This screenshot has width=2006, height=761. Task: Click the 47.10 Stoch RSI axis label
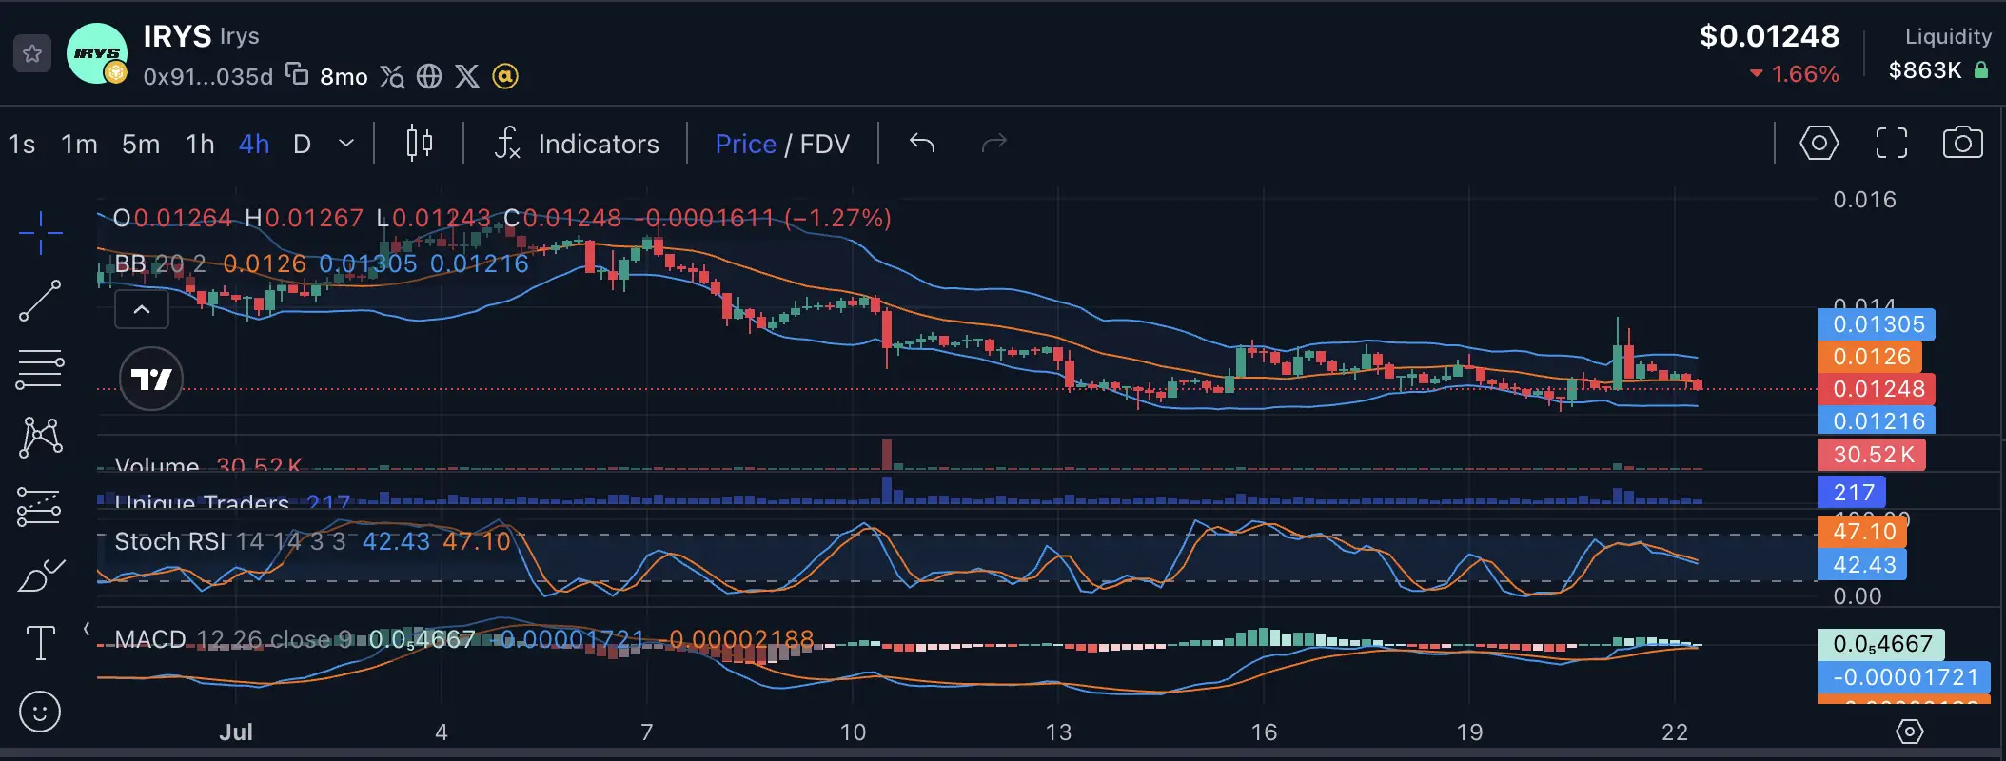[1862, 532]
